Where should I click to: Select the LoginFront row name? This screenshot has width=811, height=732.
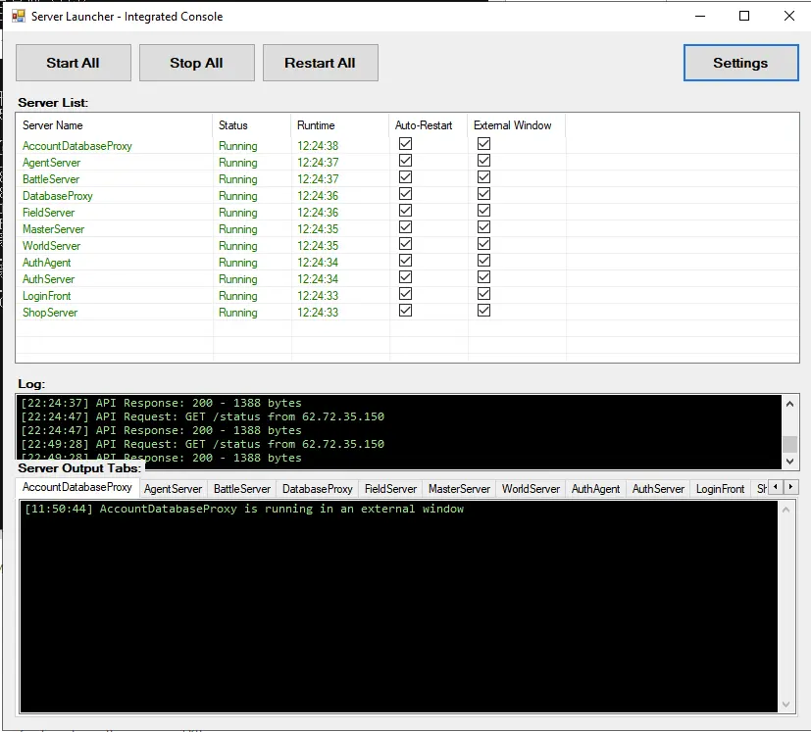pos(46,296)
